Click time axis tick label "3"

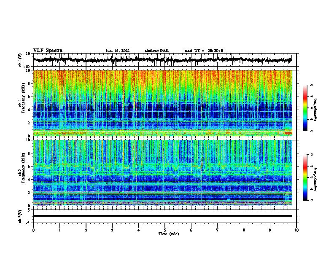[112, 230]
